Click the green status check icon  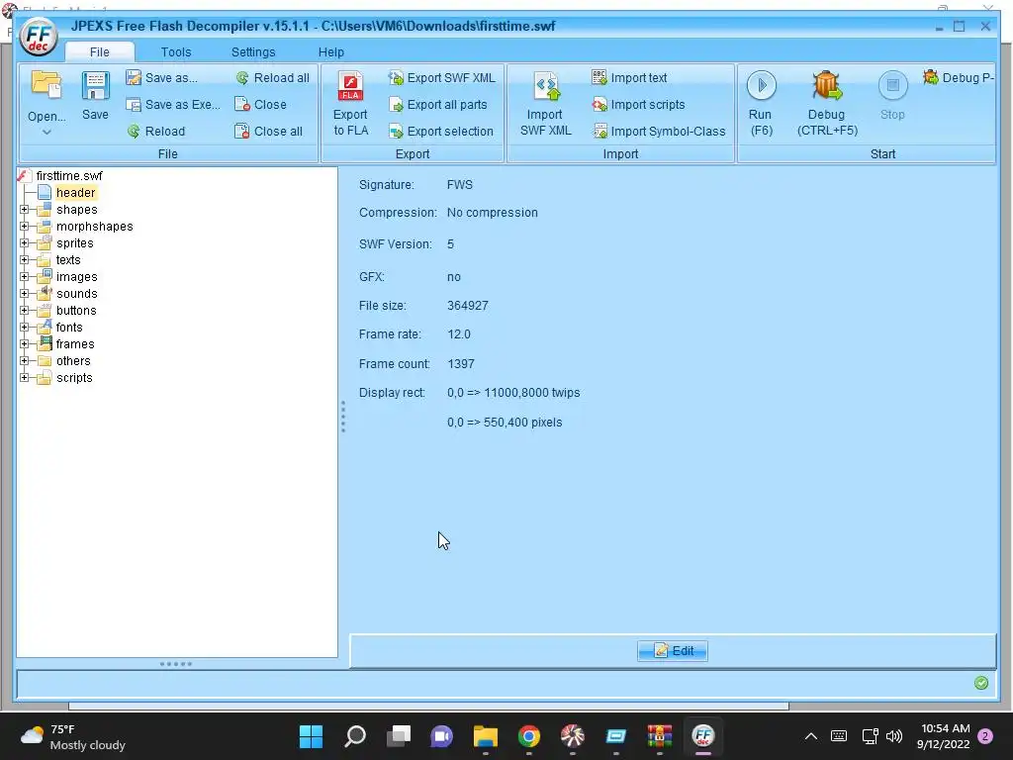click(x=981, y=683)
